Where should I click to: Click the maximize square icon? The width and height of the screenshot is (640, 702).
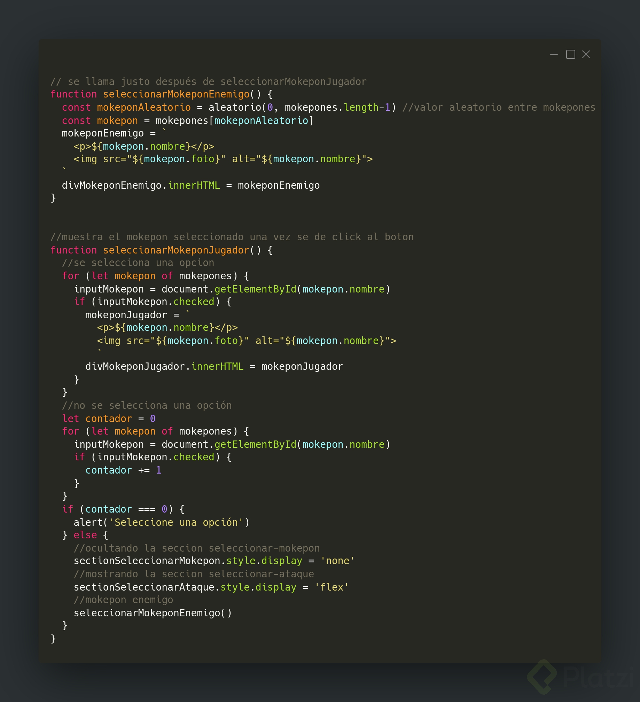570,54
